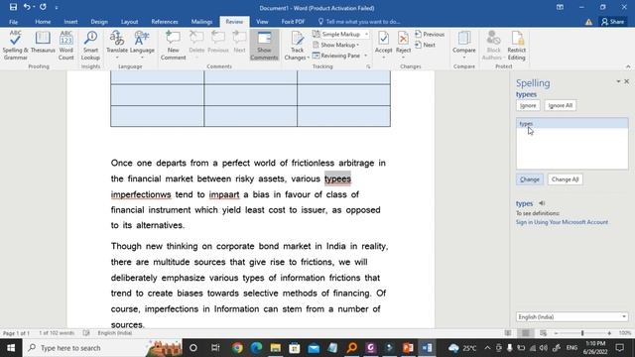This screenshot has width=635, height=357.
Task: Open the English (India) language dropdown
Action: (572, 317)
